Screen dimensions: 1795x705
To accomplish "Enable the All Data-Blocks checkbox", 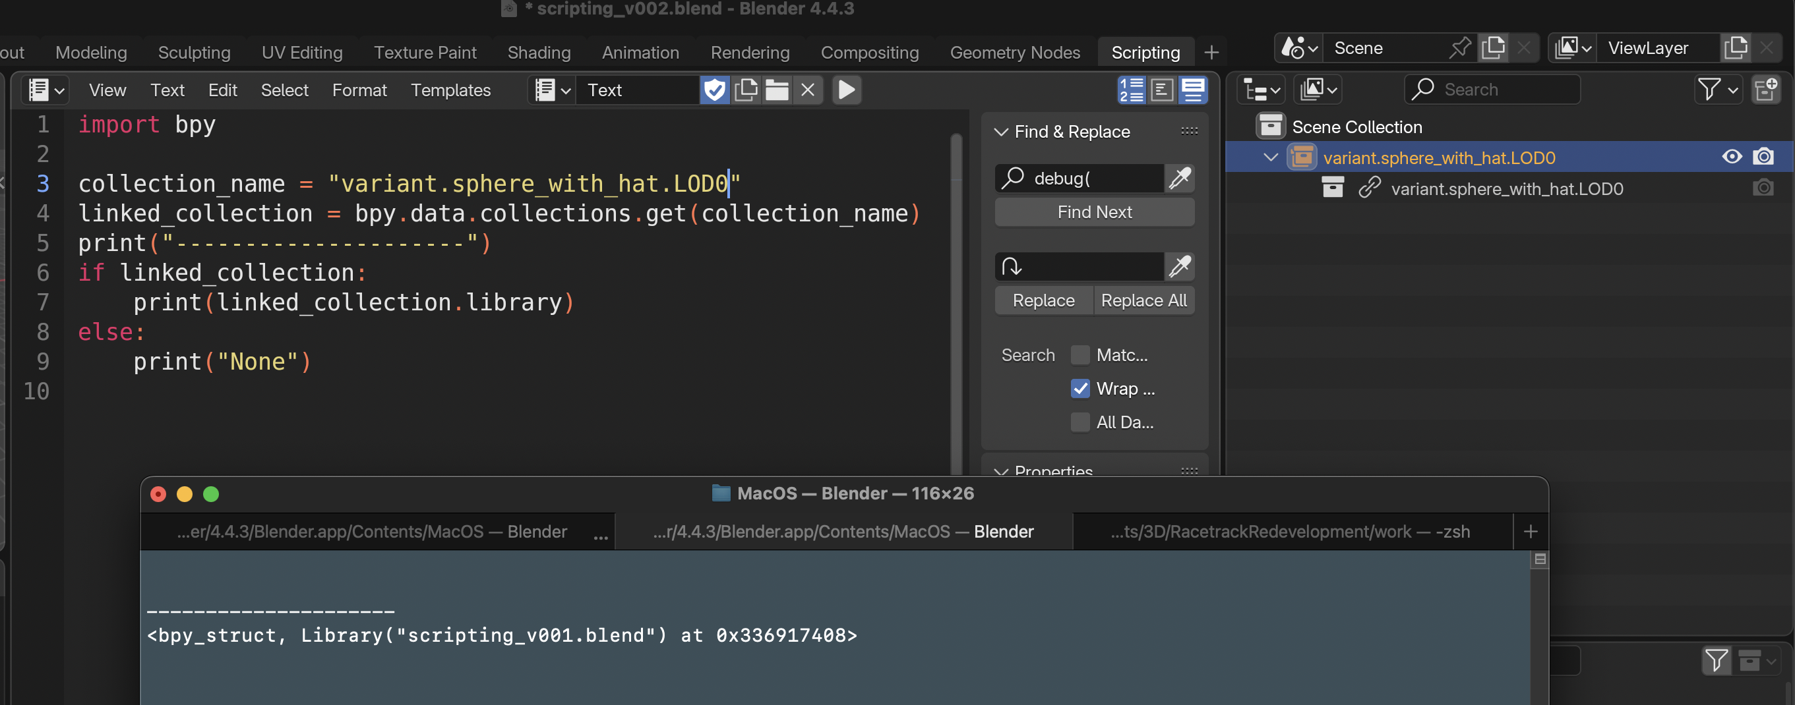I will point(1080,422).
